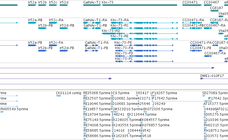Select the Ir52b-PB protein feature
The image size is (228, 140).
[x=42, y=51]
